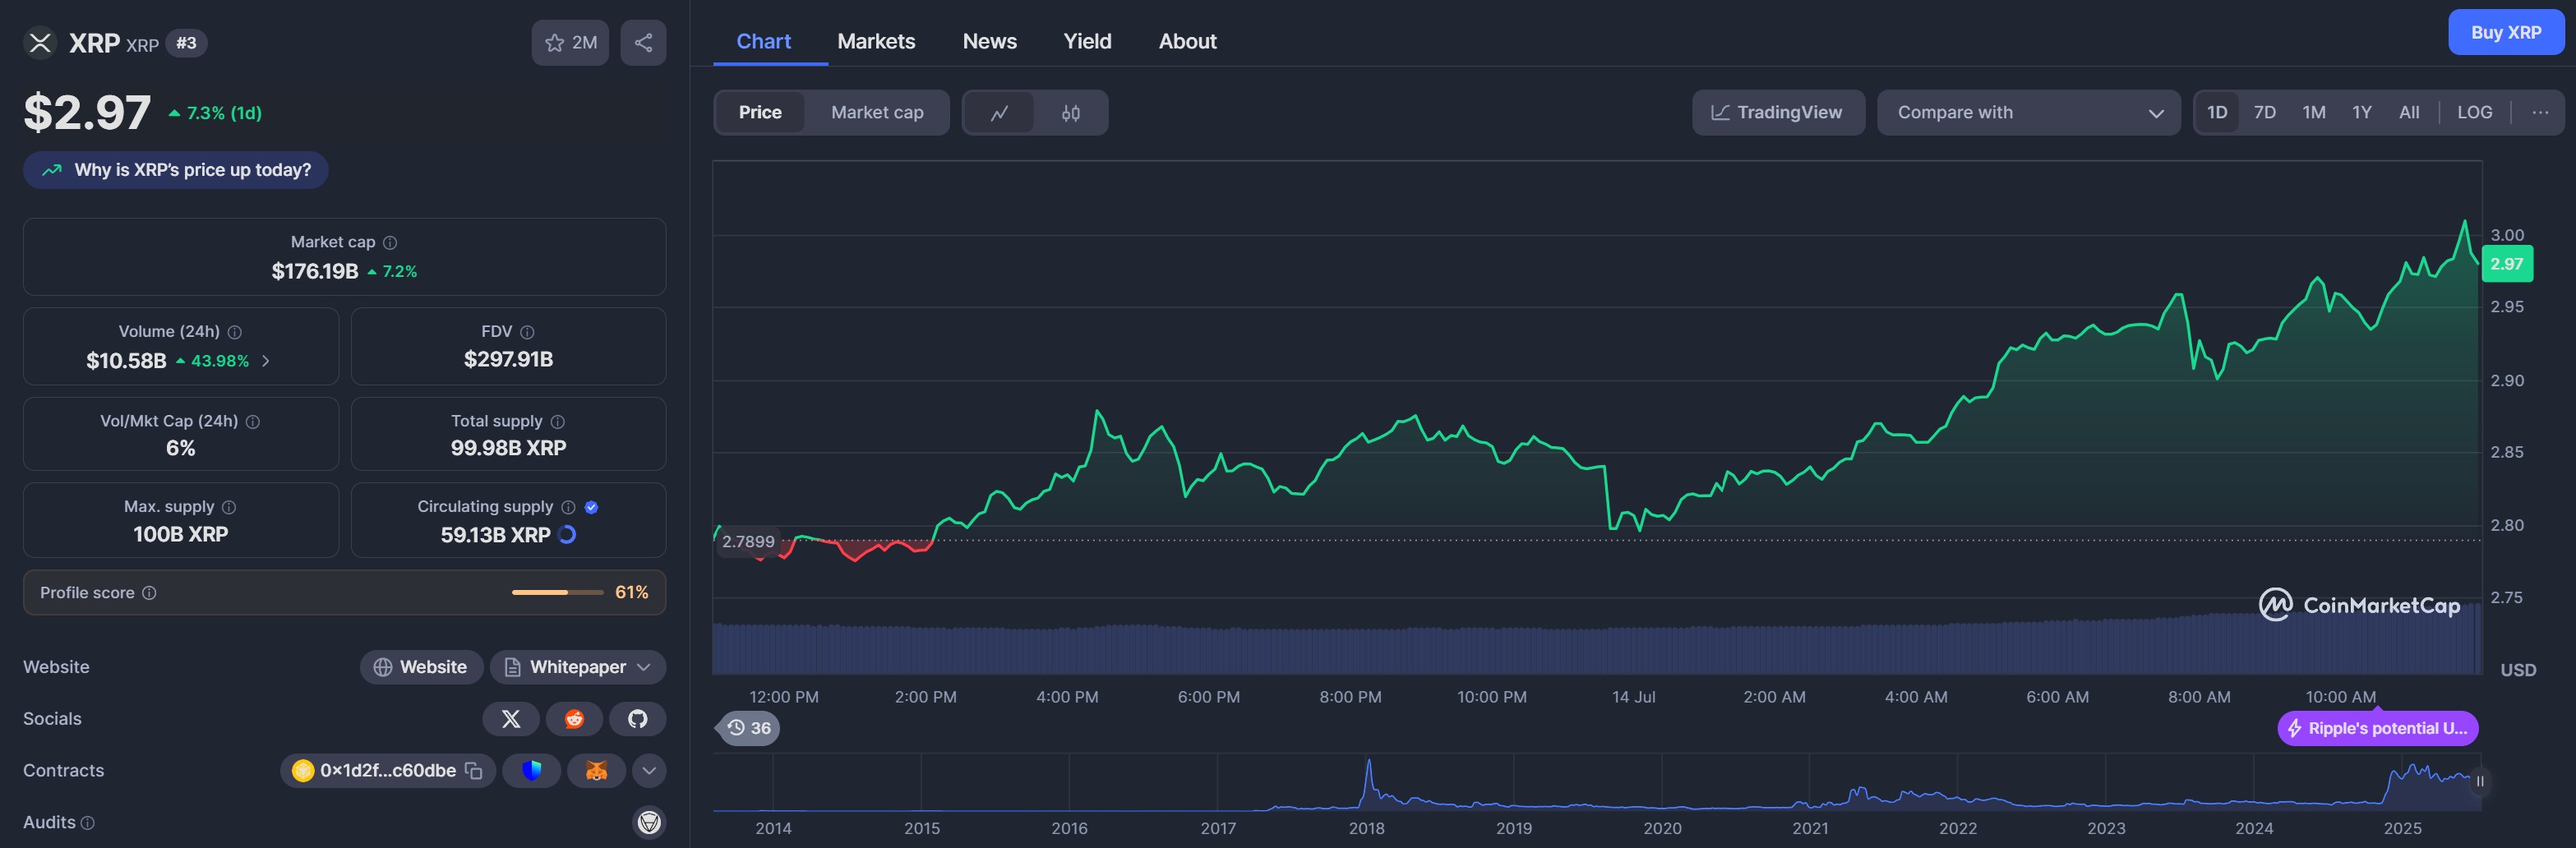Click the 2.7899 opening price label
The image size is (2576, 848).
(747, 542)
